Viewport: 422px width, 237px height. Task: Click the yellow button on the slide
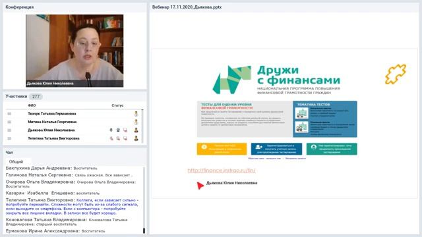[x=222, y=149]
